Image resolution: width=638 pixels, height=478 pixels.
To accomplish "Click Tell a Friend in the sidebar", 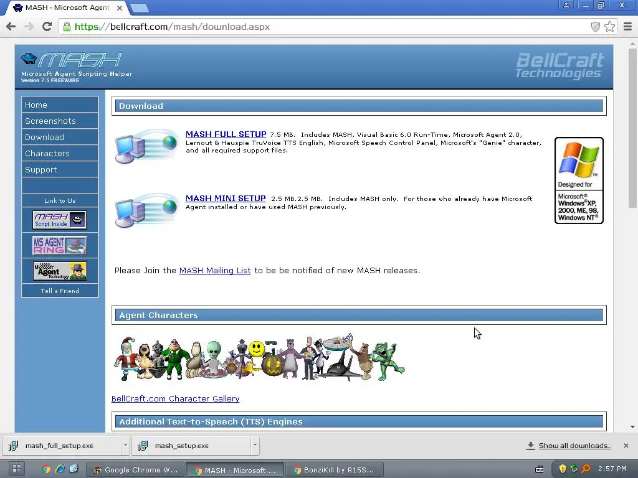I will coord(60,291).
